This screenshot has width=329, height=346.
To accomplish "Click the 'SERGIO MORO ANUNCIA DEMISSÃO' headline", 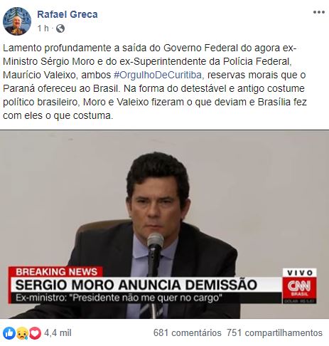I will [x=136, y=285].
